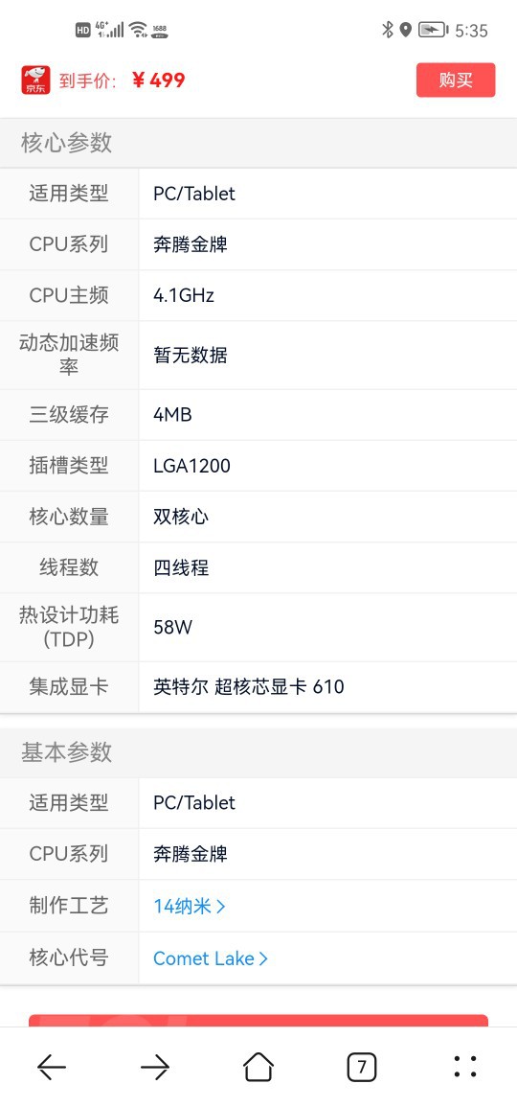
Task: Open the browser four-dot menu
Action: (x=464, y=1067)
